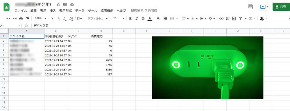
Task: Click the smart plug image
Action: tap(207, 68)
